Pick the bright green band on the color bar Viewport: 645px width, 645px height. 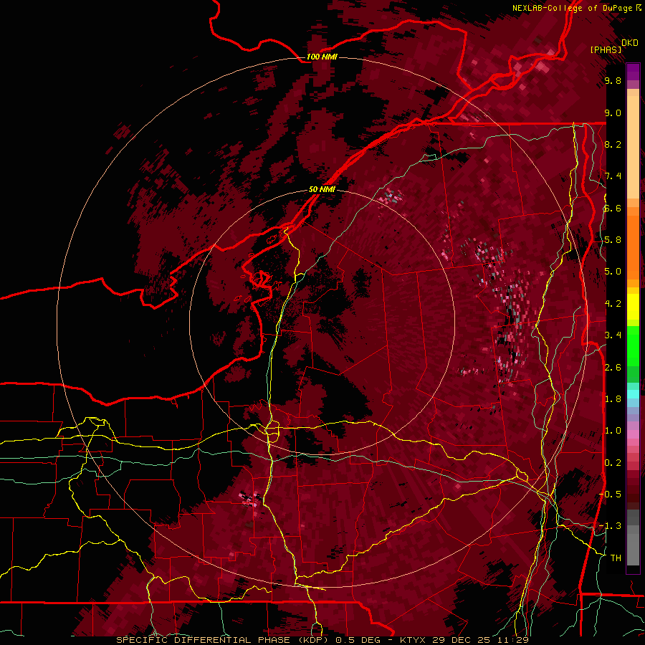point(633,345)
